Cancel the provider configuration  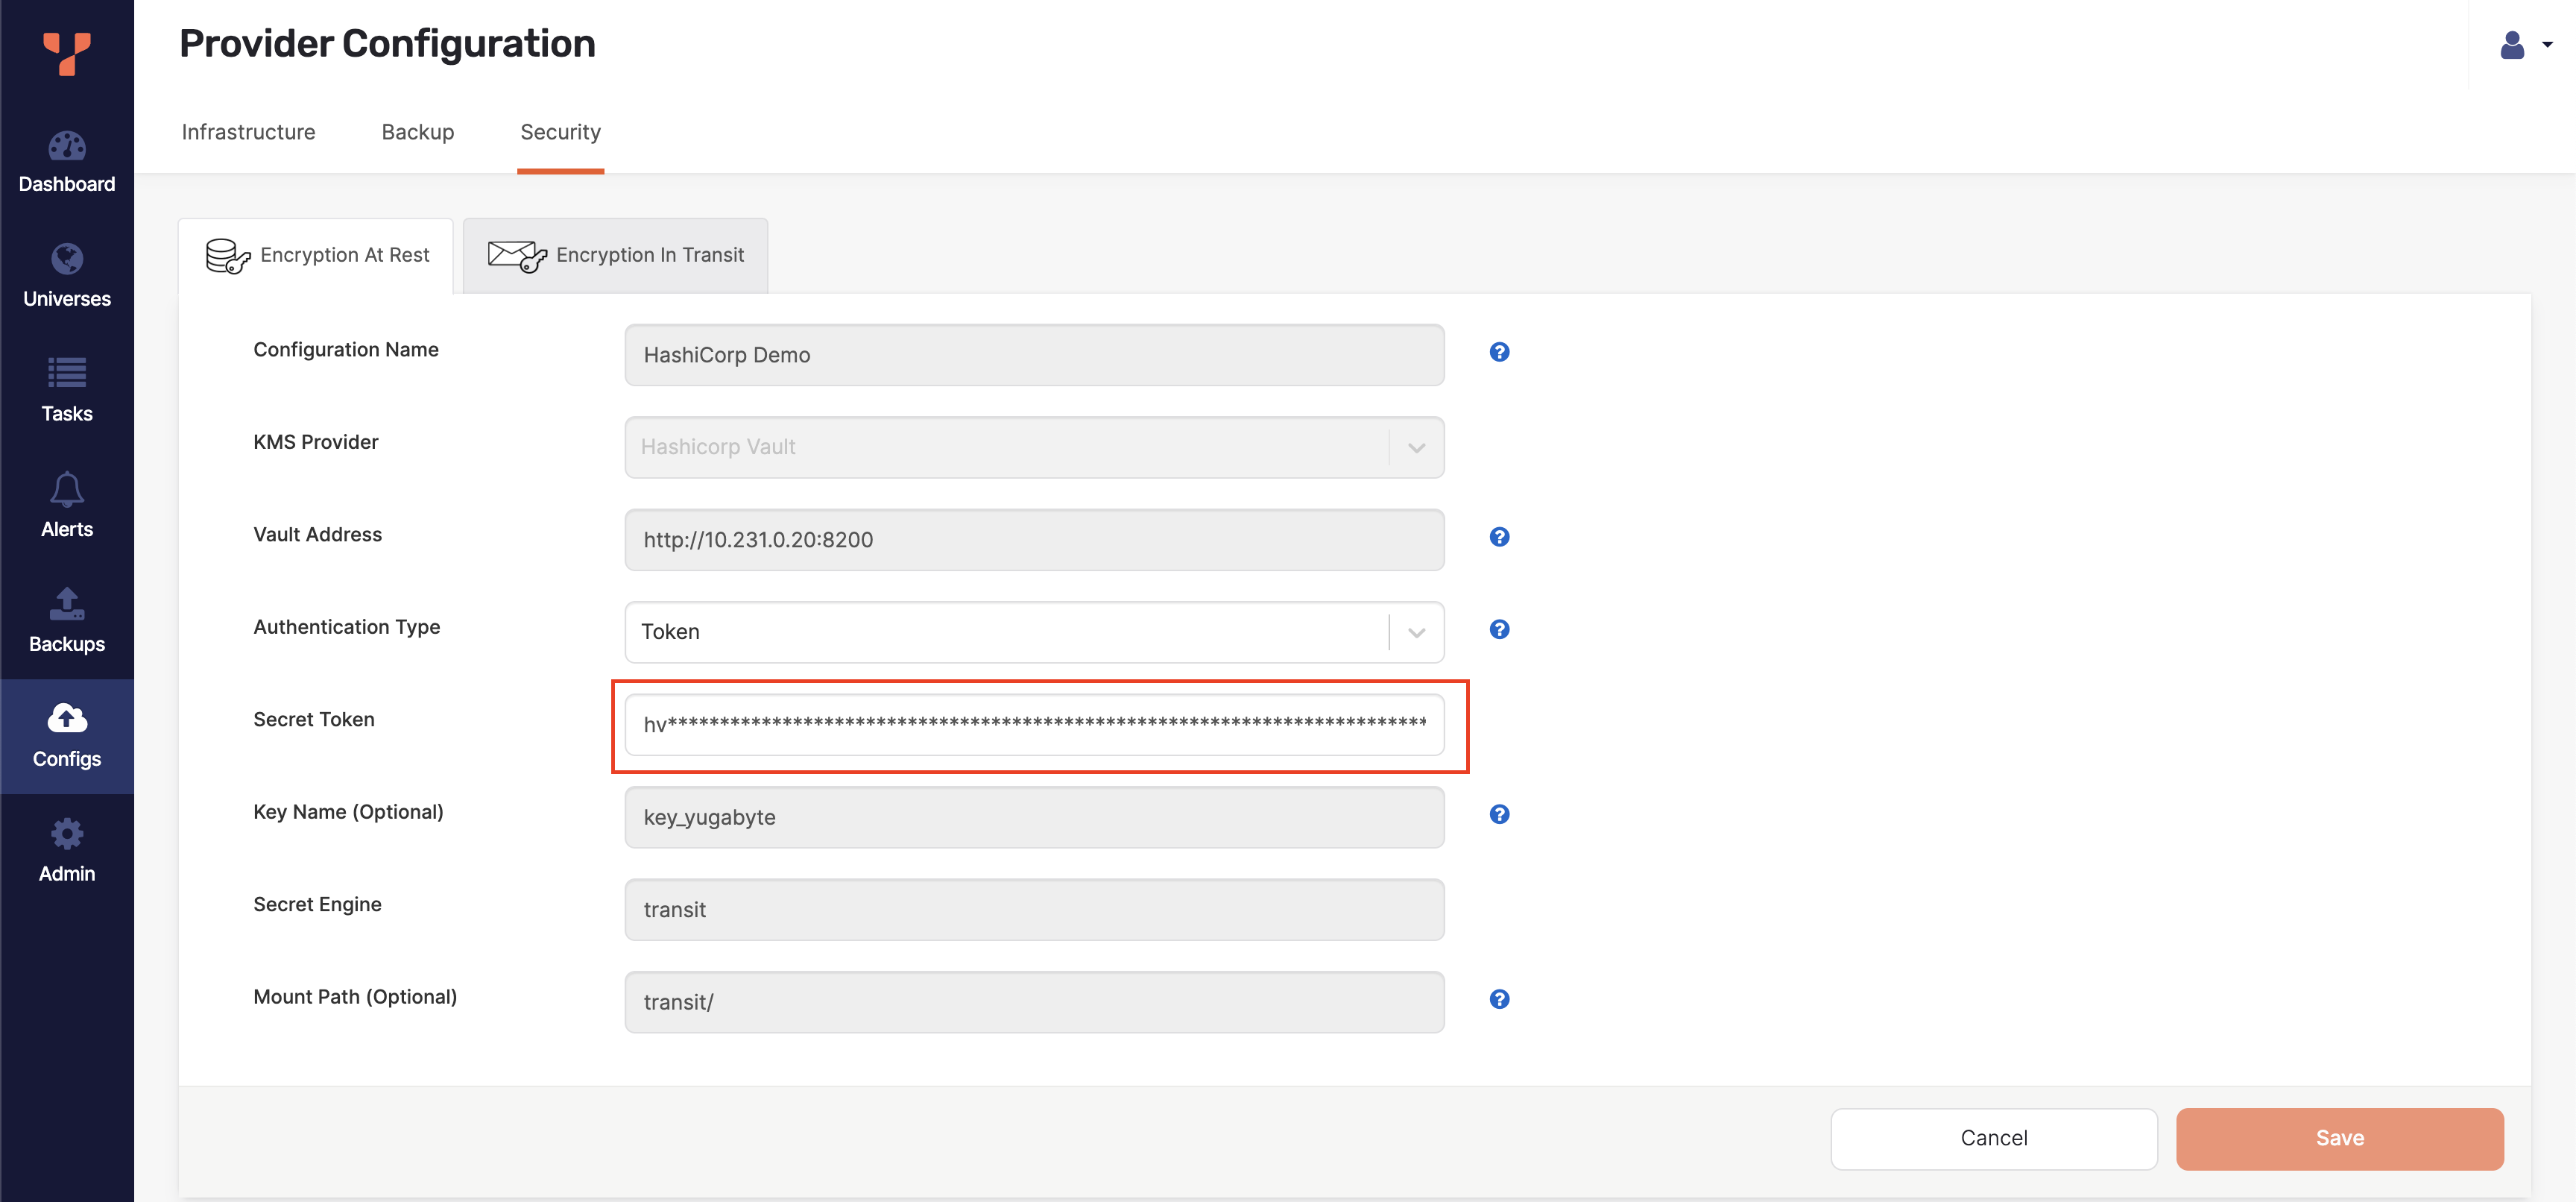1993,1138
